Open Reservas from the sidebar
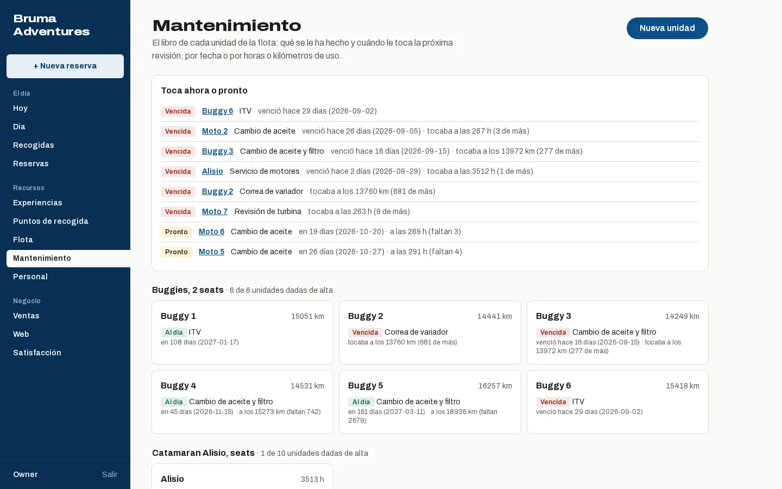Screen dimensions: 782x489 tap(65, 164)
